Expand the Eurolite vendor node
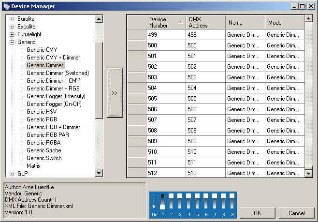The width and height of the screenshot is (318, 222). (x=12, y=19)
